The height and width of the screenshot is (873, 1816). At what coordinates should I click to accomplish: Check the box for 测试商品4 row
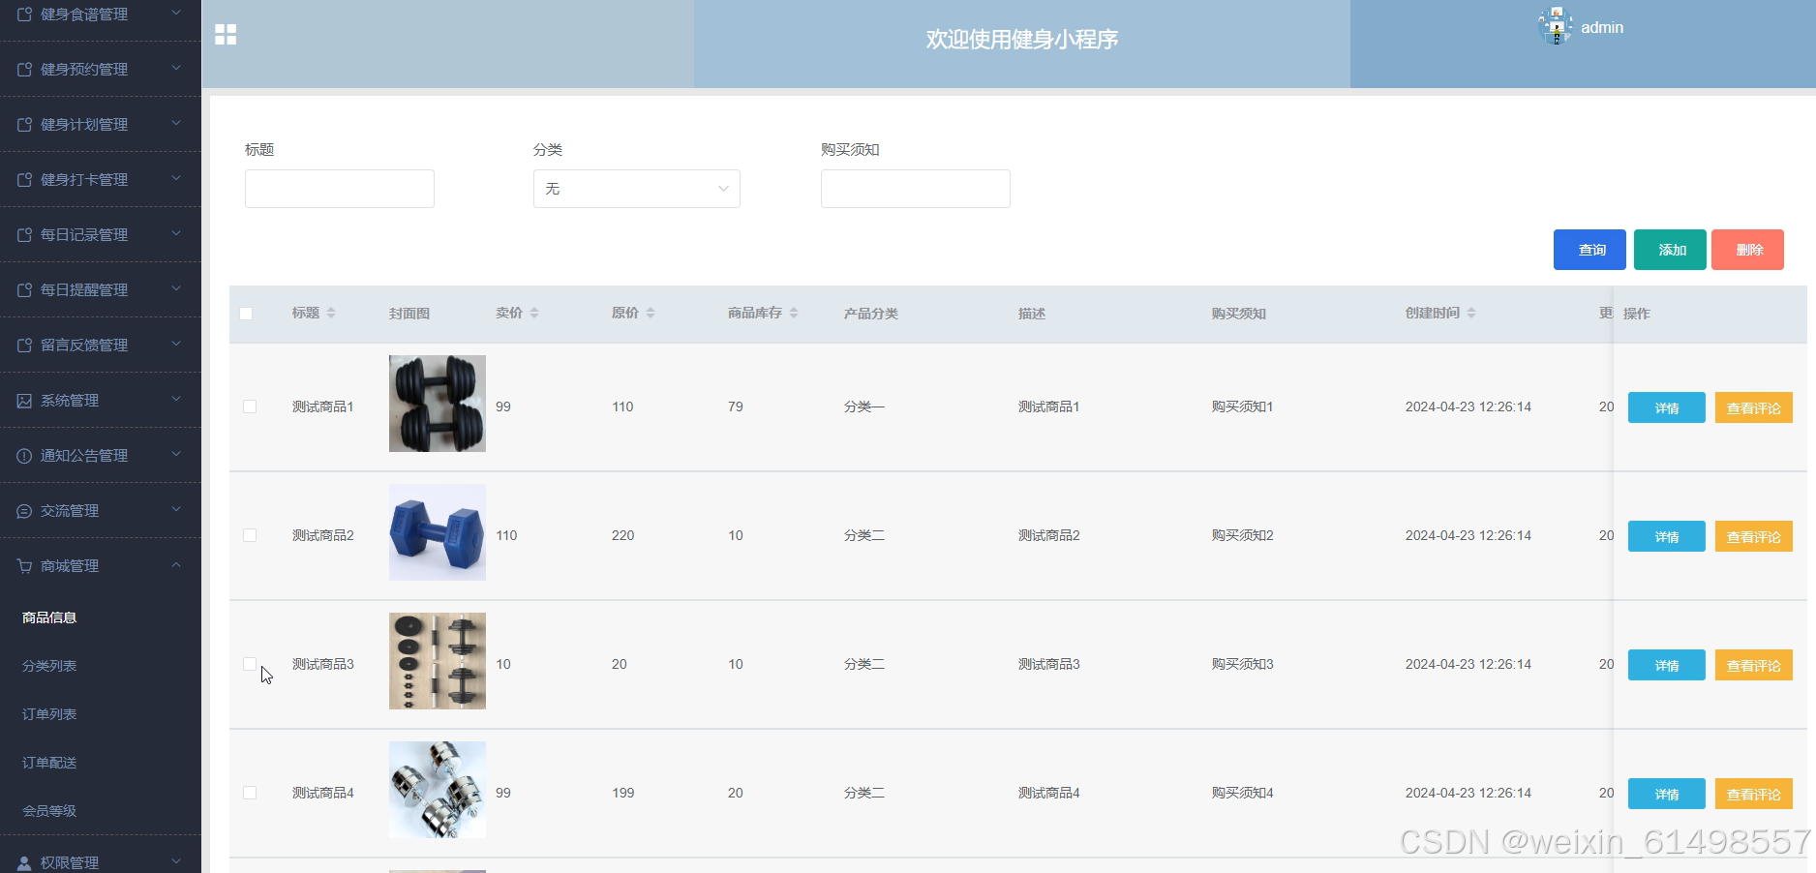click(250, 793)
